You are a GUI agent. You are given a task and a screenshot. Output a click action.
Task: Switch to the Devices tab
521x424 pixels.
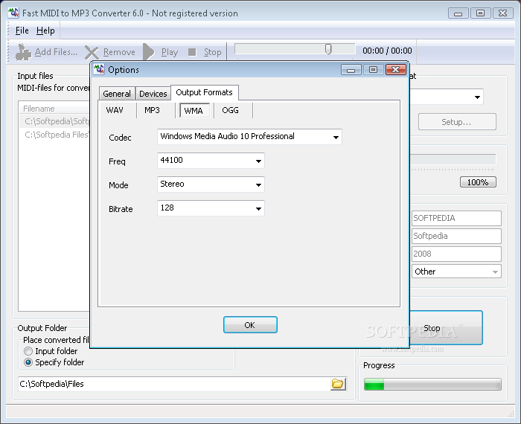[153, 94]
